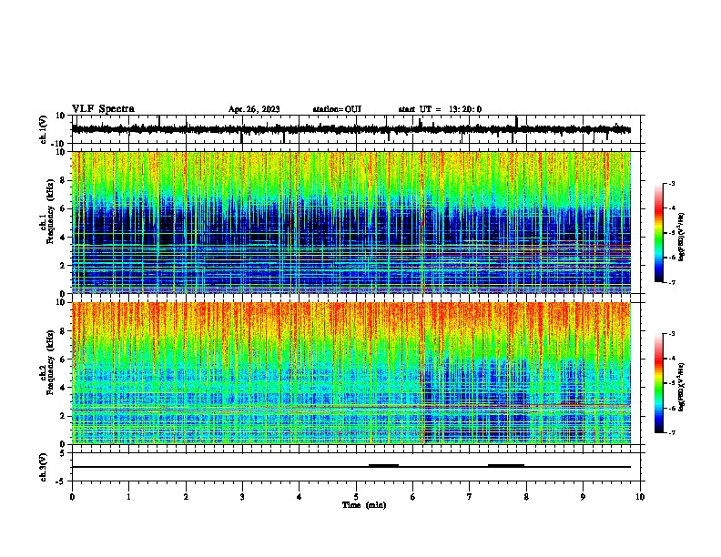Click the '6' kHz tick on ch.1 frequency axis

click(64, 208)
